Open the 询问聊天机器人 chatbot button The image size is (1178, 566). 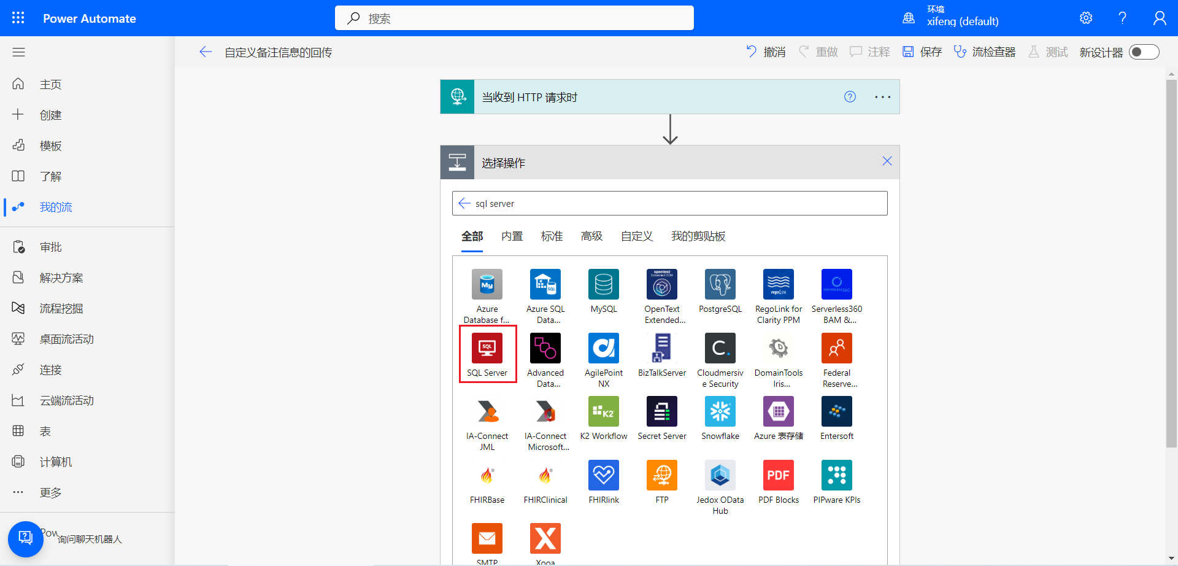(25, 539)
